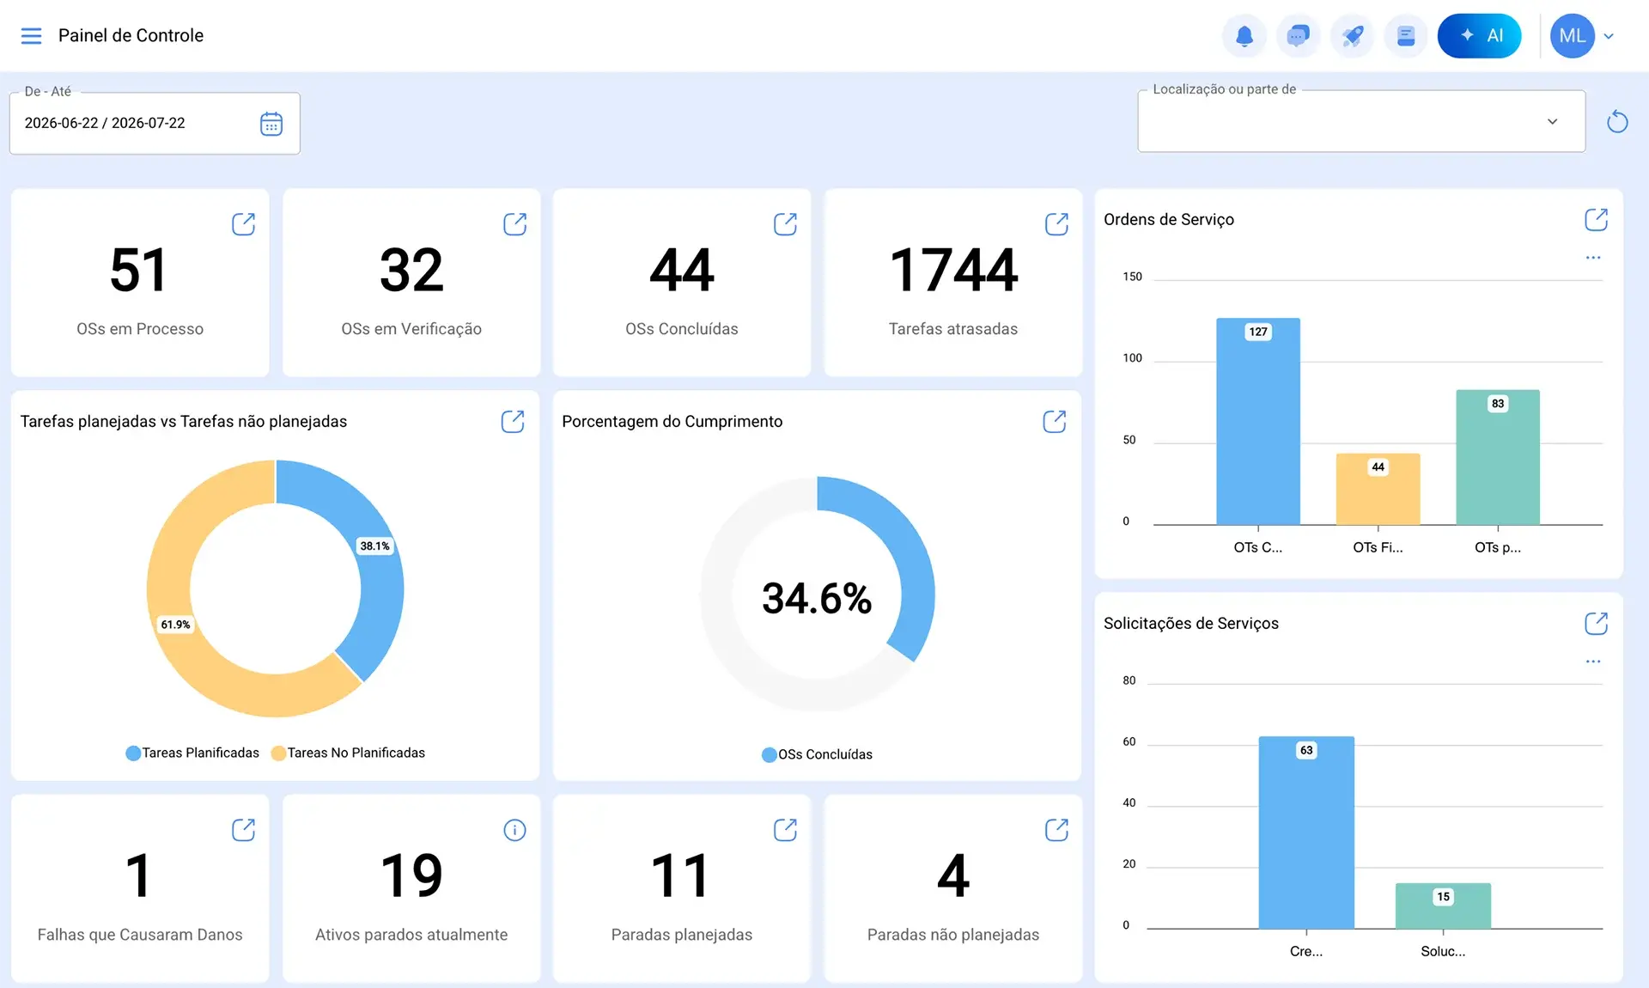Open the documentation book icon
This screenshot has width=1649, height=988.
point(1406,36)
